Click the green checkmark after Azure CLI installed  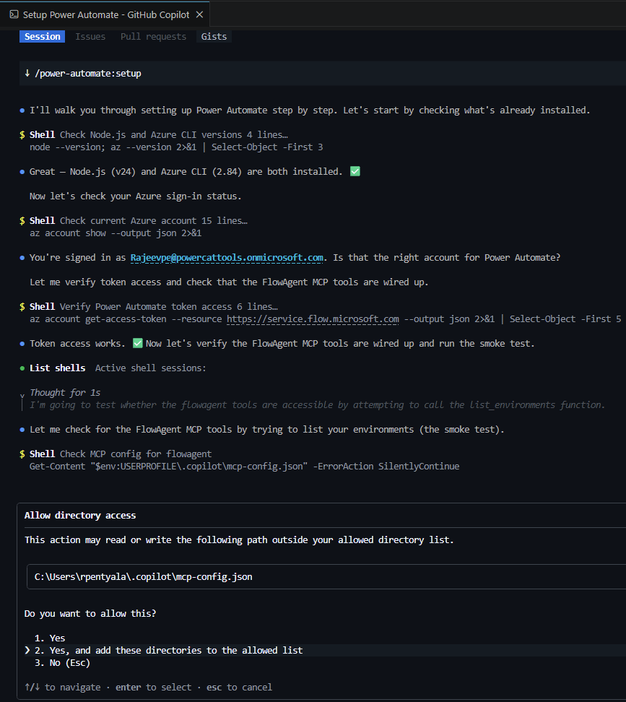[x=355, y=171]
